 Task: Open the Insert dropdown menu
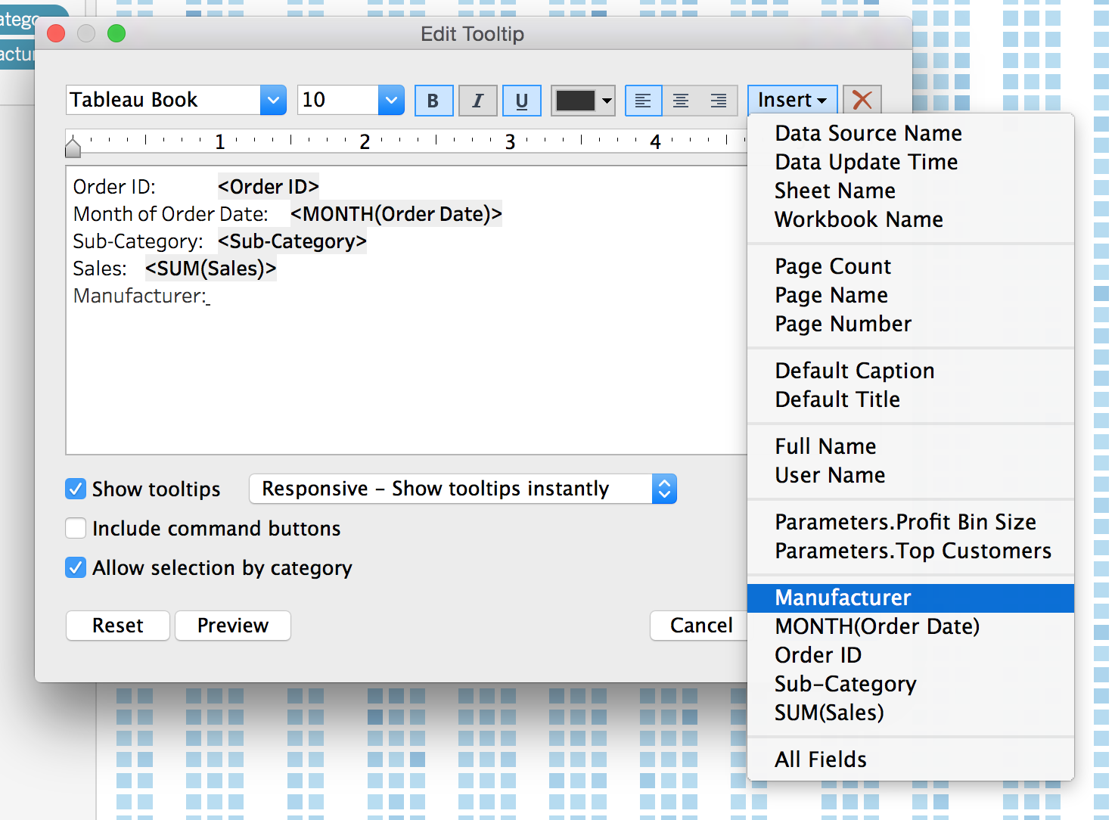pos(792,100)
